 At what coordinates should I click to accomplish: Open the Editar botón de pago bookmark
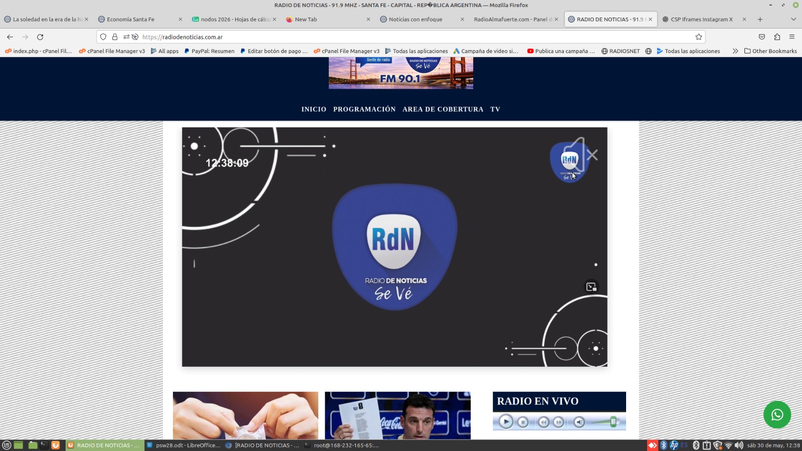[274, 51]
